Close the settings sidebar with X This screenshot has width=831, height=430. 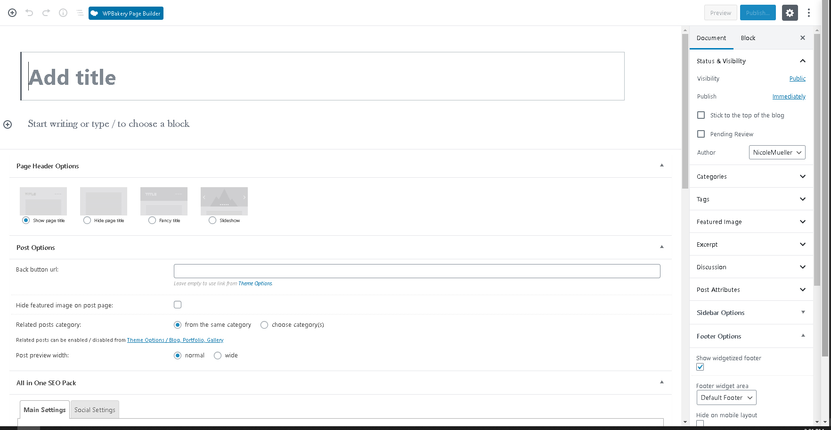coord(803,38)
